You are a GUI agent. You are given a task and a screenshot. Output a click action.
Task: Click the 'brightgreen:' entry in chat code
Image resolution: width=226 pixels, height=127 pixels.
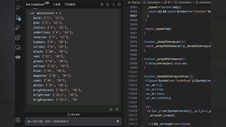55,99
